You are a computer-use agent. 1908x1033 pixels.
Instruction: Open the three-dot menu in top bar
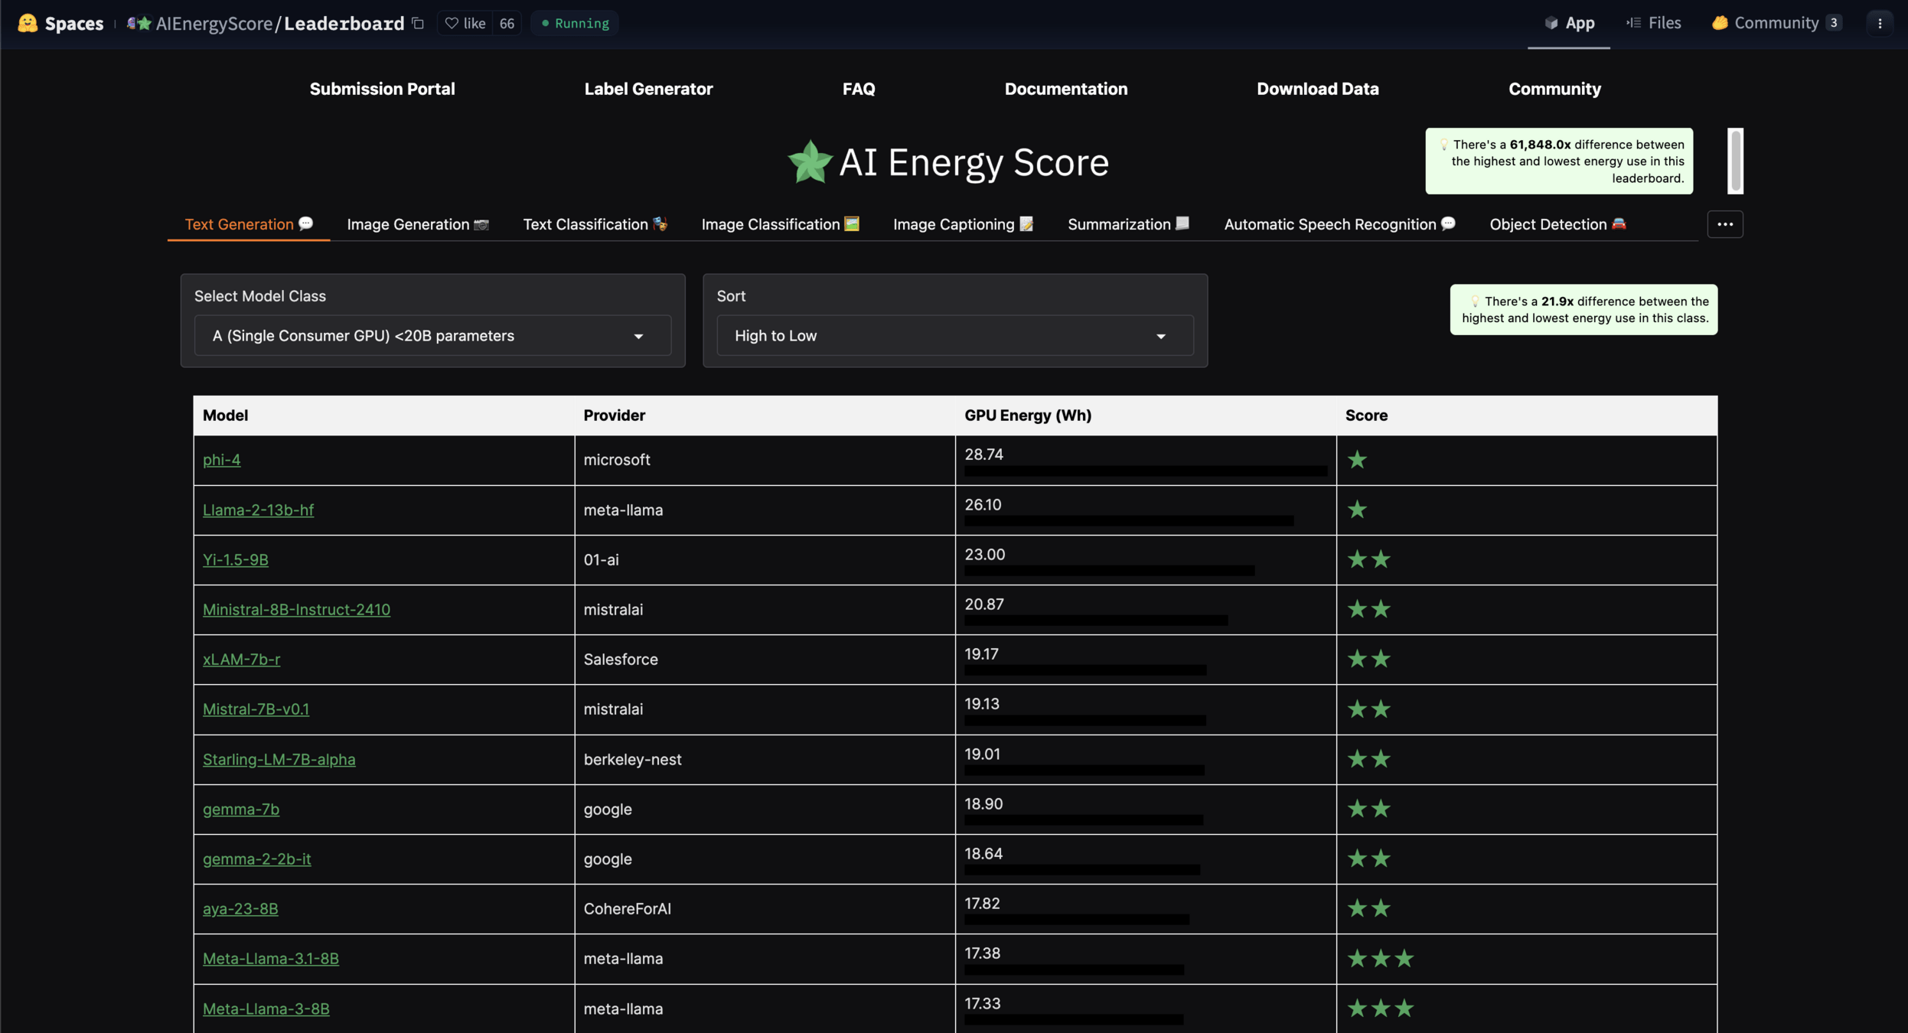pyautogui.click(x=1879, y=23)
